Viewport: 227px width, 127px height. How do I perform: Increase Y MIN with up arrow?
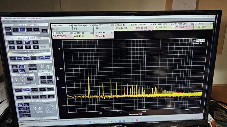(x=42, y=65)
